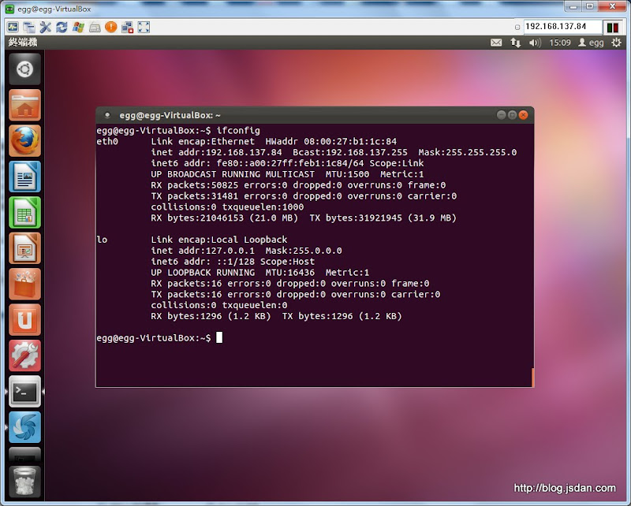Open the mail envelope indicator in panel
This screenshot has width=631, height=506.
coord(496,43)
